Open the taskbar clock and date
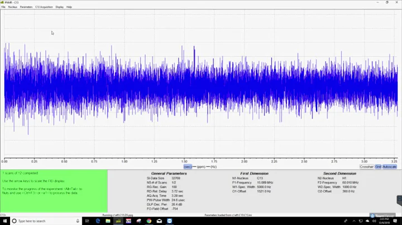 click(384, 221)
